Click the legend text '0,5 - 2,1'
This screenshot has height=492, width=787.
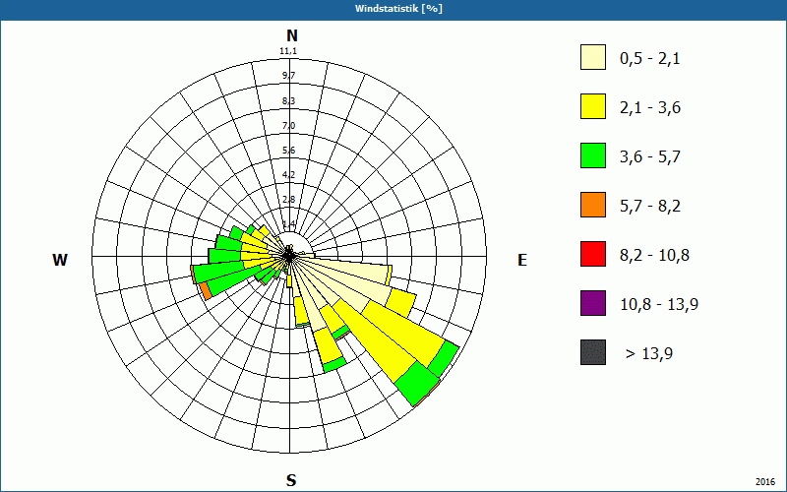coord(650,59)
